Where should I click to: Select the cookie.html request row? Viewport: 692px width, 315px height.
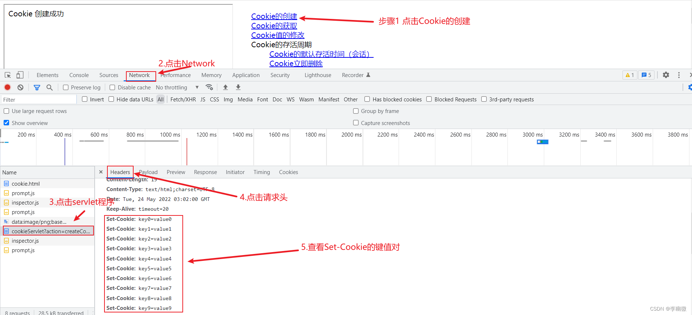click(47, 183)
